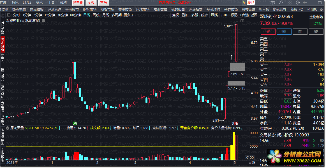
Task: Click the 财 marker under the chart
Action: click(233, 123)
